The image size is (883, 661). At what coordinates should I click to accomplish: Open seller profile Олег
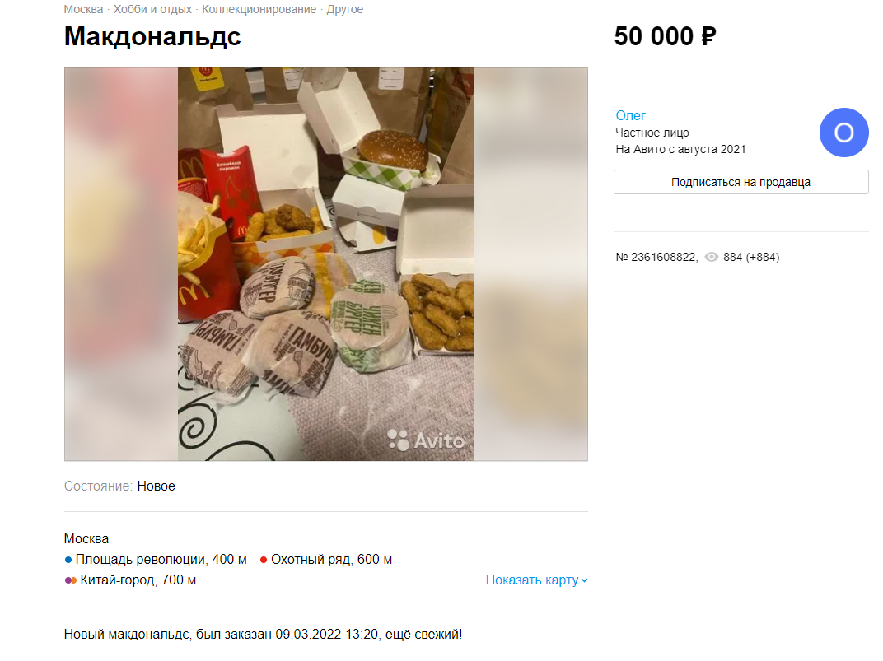tap(630, 115)
